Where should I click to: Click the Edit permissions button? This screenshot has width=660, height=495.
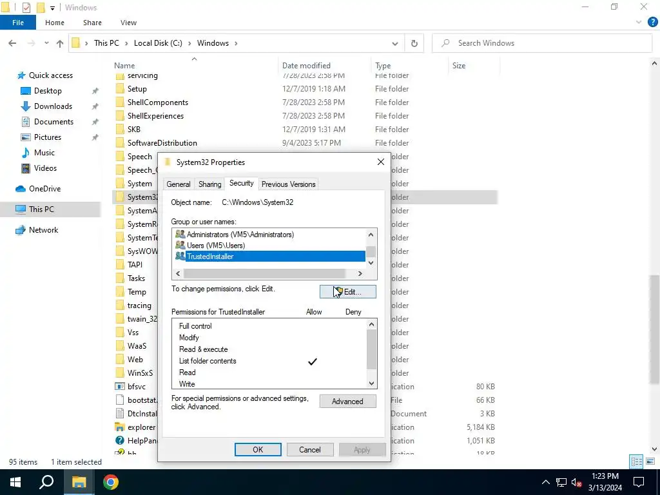[x=347, y=292]
